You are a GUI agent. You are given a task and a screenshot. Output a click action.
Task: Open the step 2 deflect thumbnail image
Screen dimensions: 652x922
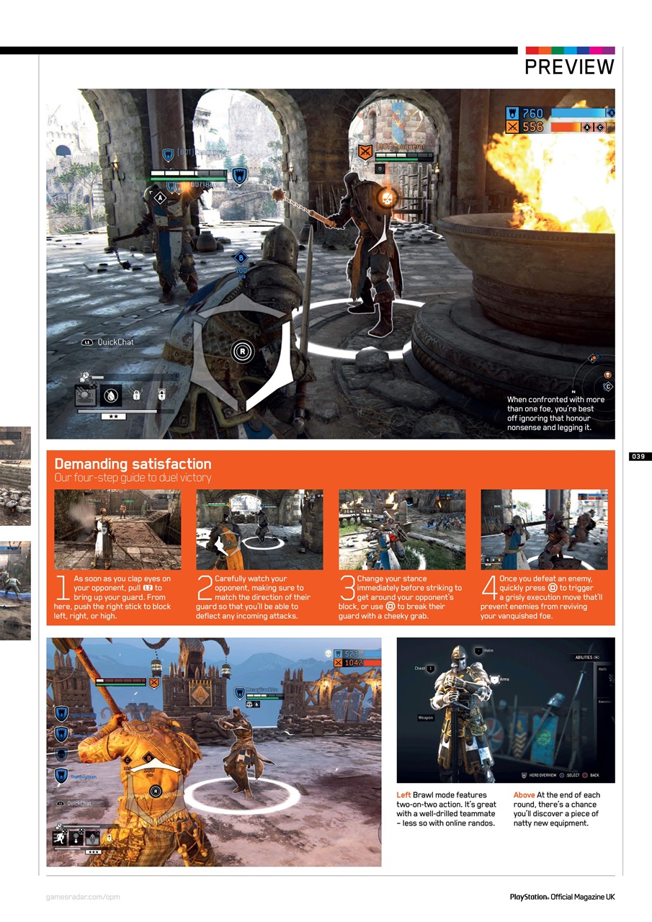pyautogui.click(x=259, y=529)
